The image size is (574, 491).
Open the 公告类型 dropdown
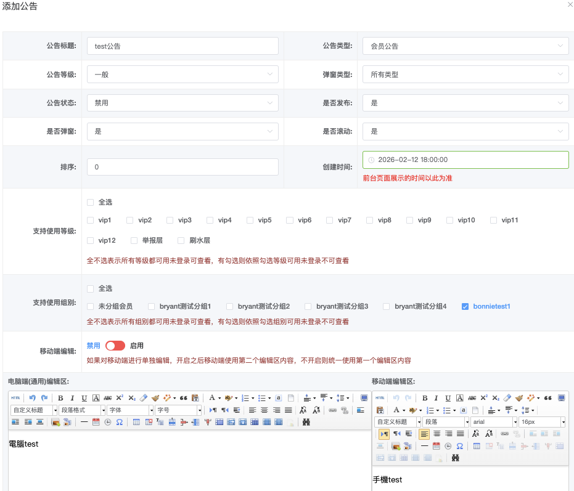pos(465,46)
